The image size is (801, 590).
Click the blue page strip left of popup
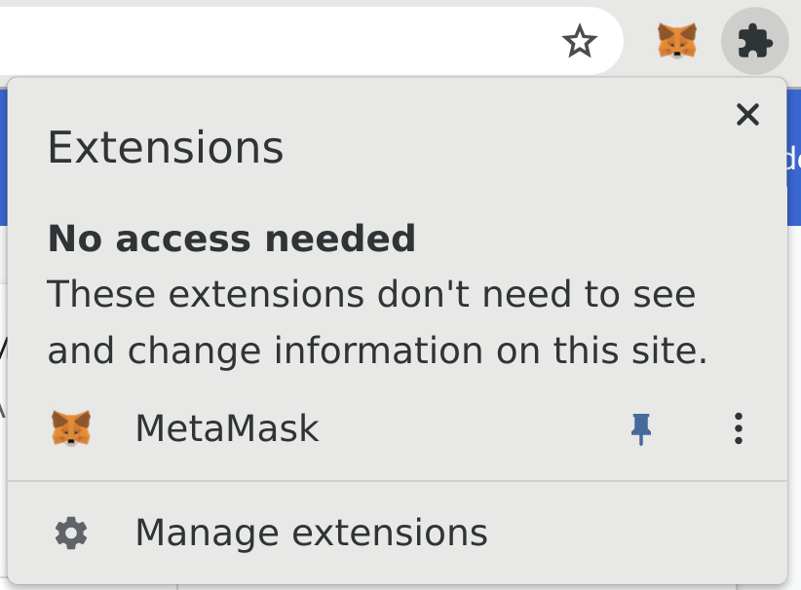[3, 156]
